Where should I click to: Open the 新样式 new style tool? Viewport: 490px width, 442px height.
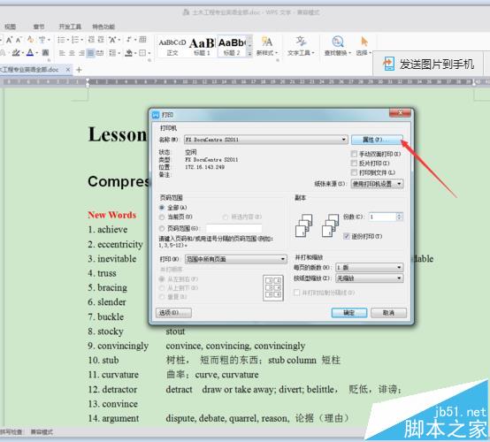point(266,45)
